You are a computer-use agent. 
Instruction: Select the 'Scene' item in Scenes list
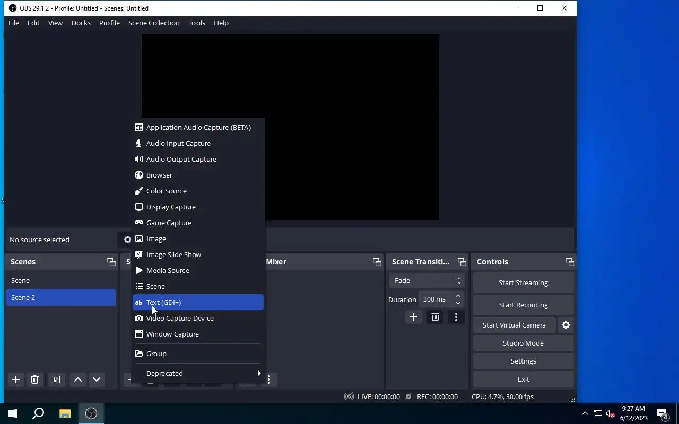61,280
